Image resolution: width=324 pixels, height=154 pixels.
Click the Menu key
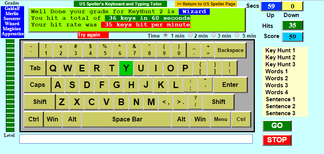[x=221, y=119]
